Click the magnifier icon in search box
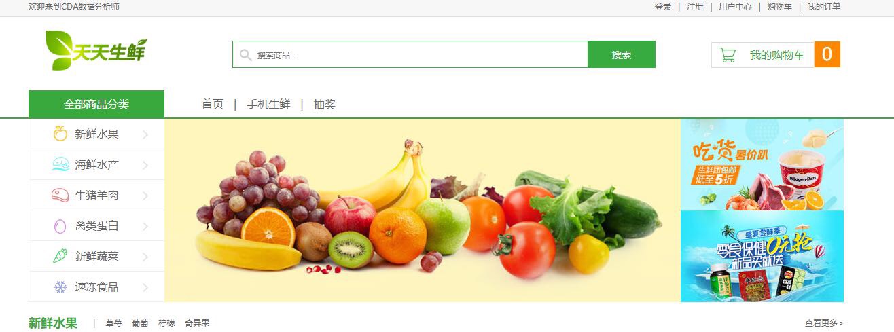894x332 pixels. [246, 55]
